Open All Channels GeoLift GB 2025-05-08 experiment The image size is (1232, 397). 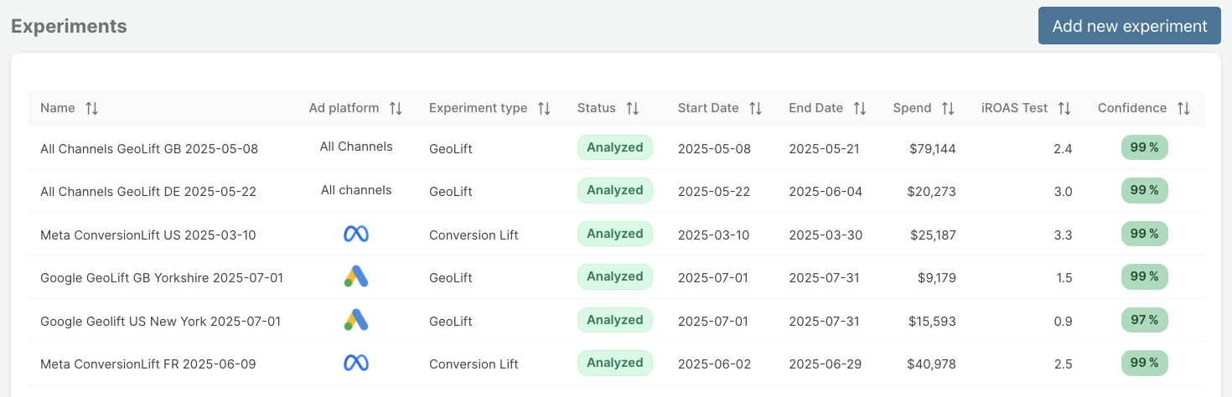click(149, 149)
